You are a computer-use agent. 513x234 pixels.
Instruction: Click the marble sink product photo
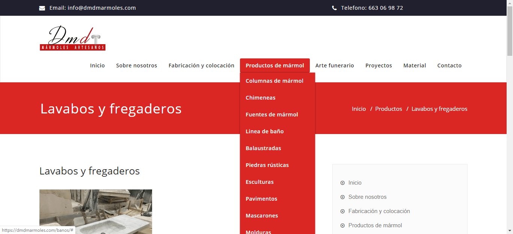[96, 212]
